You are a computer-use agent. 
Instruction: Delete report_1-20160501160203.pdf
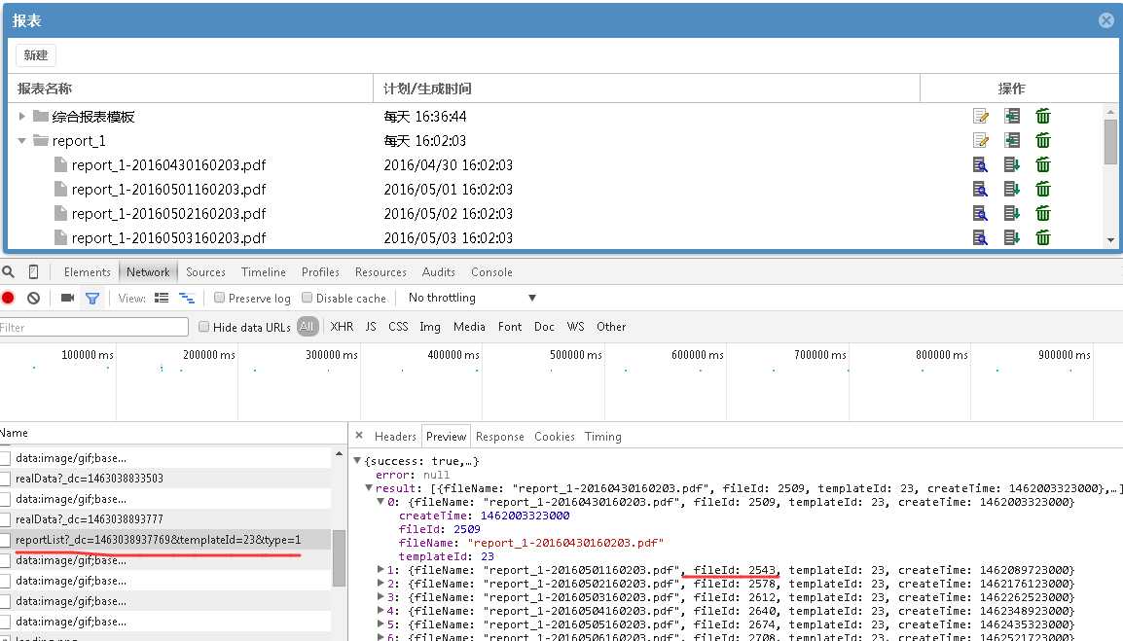point(1043,189)
